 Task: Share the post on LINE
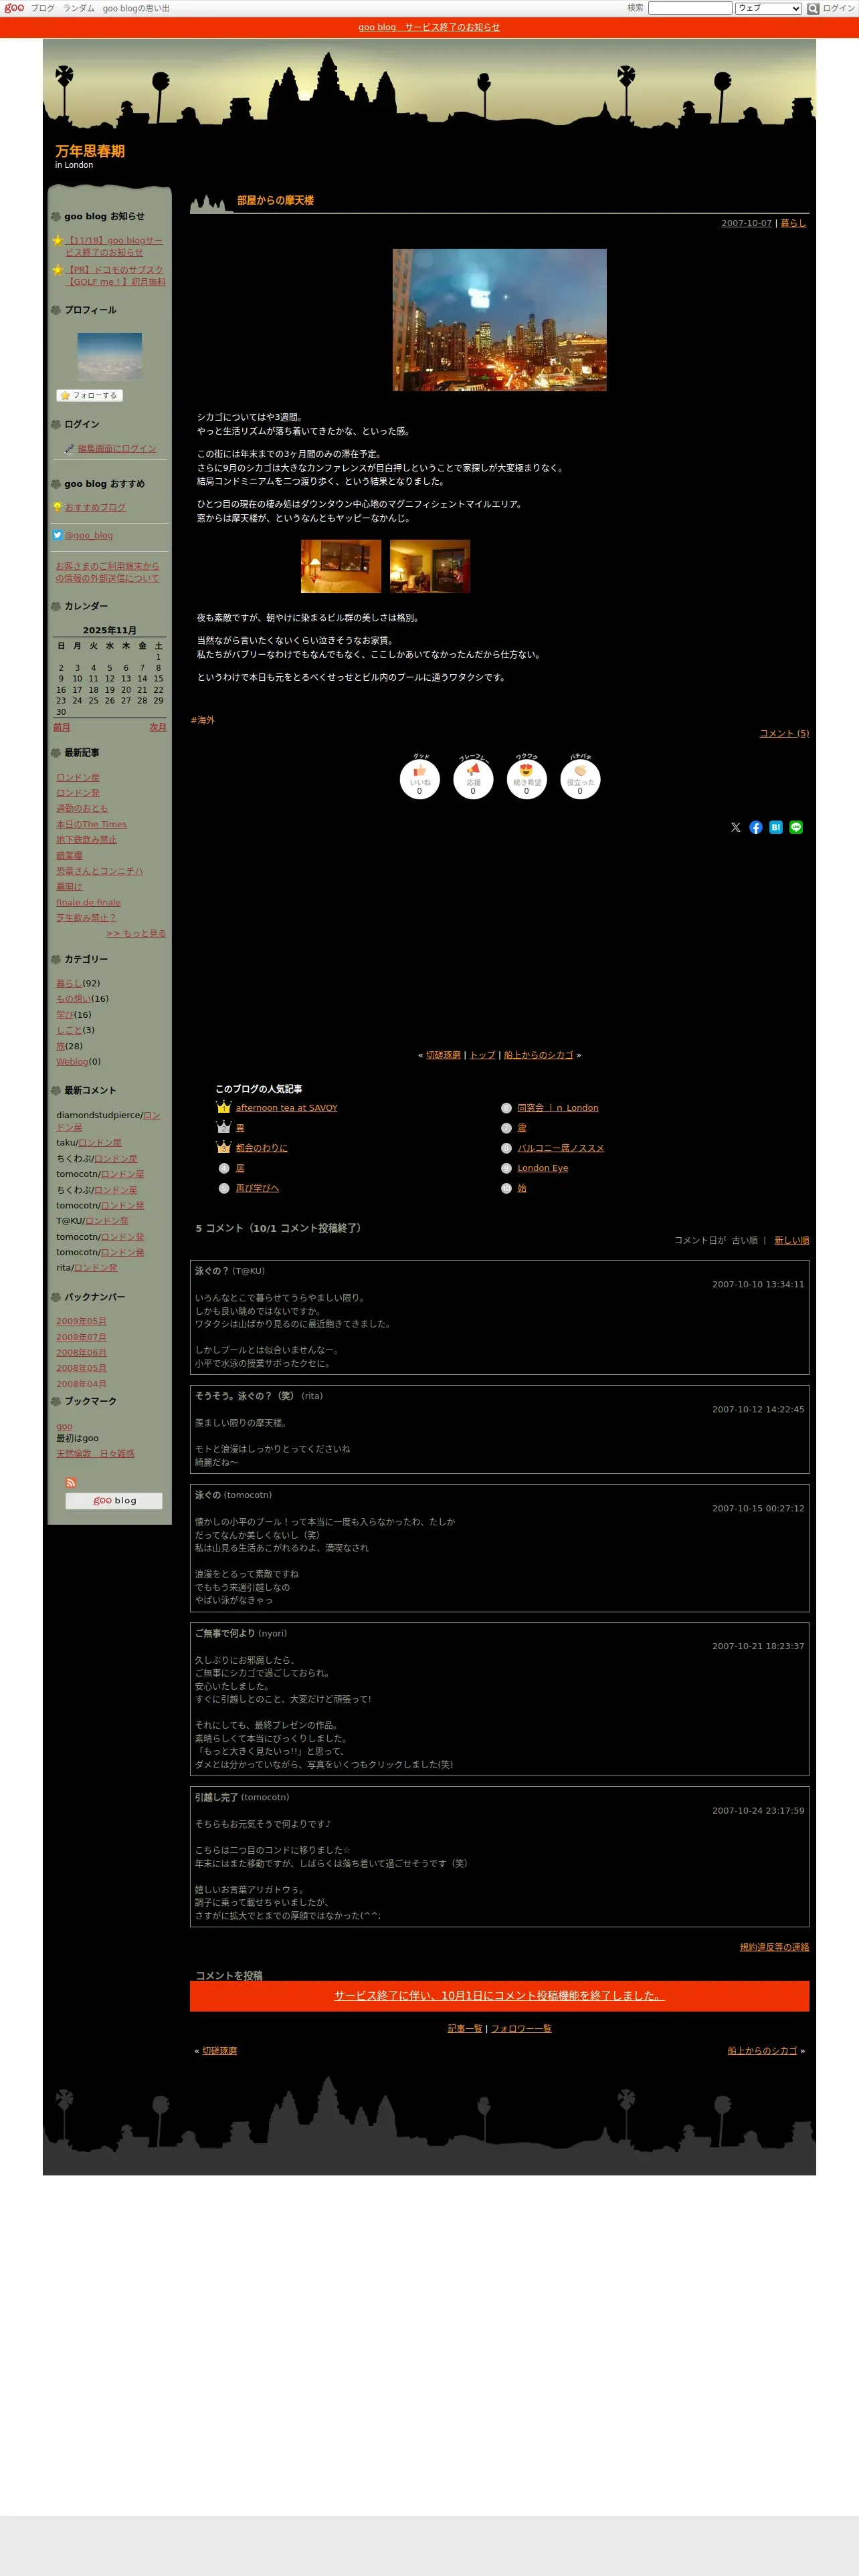[x=796, y=827]
